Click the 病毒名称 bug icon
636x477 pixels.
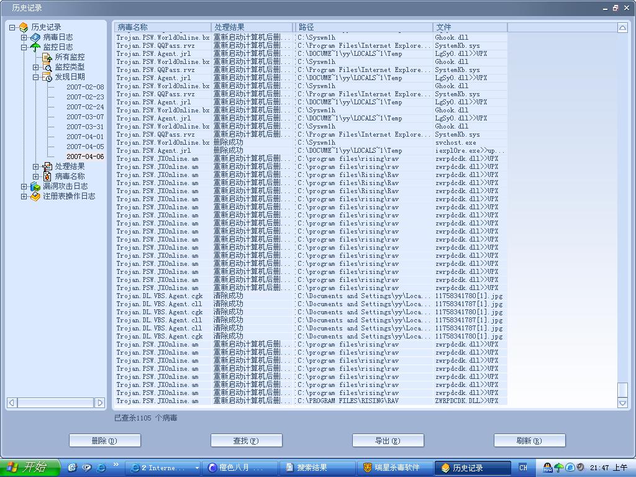click(47, 176)
